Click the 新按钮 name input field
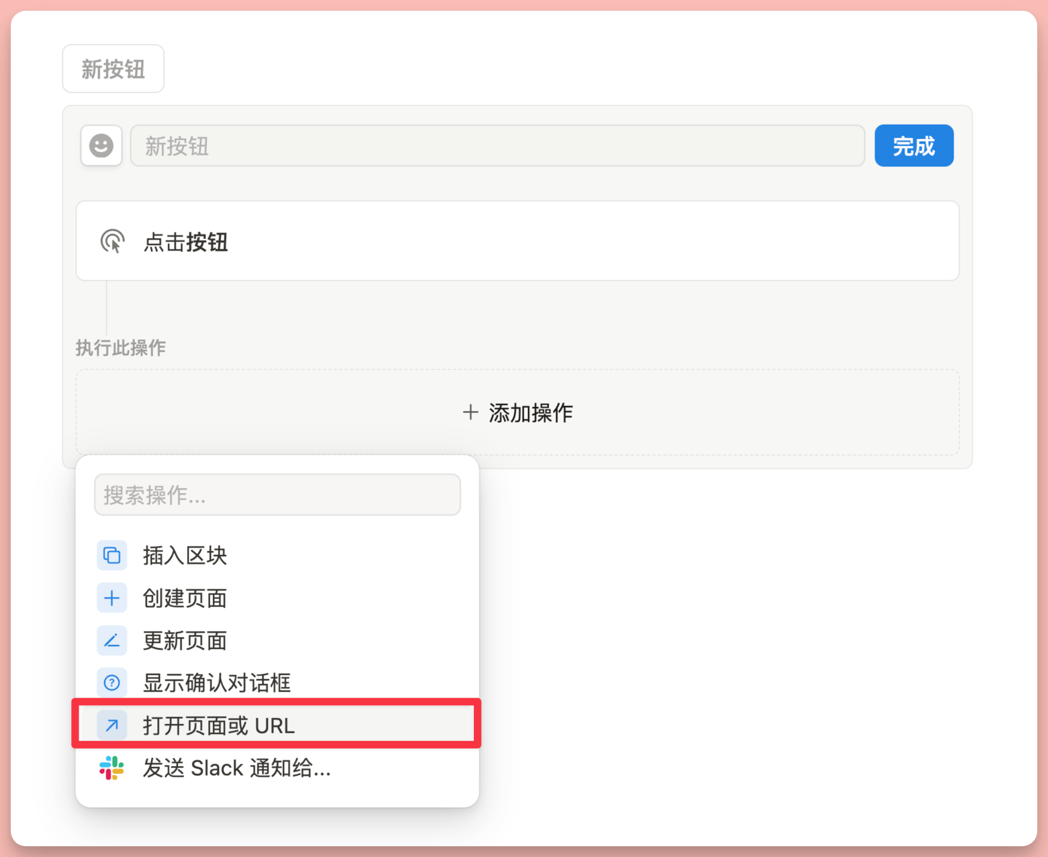 pos(497,145)
